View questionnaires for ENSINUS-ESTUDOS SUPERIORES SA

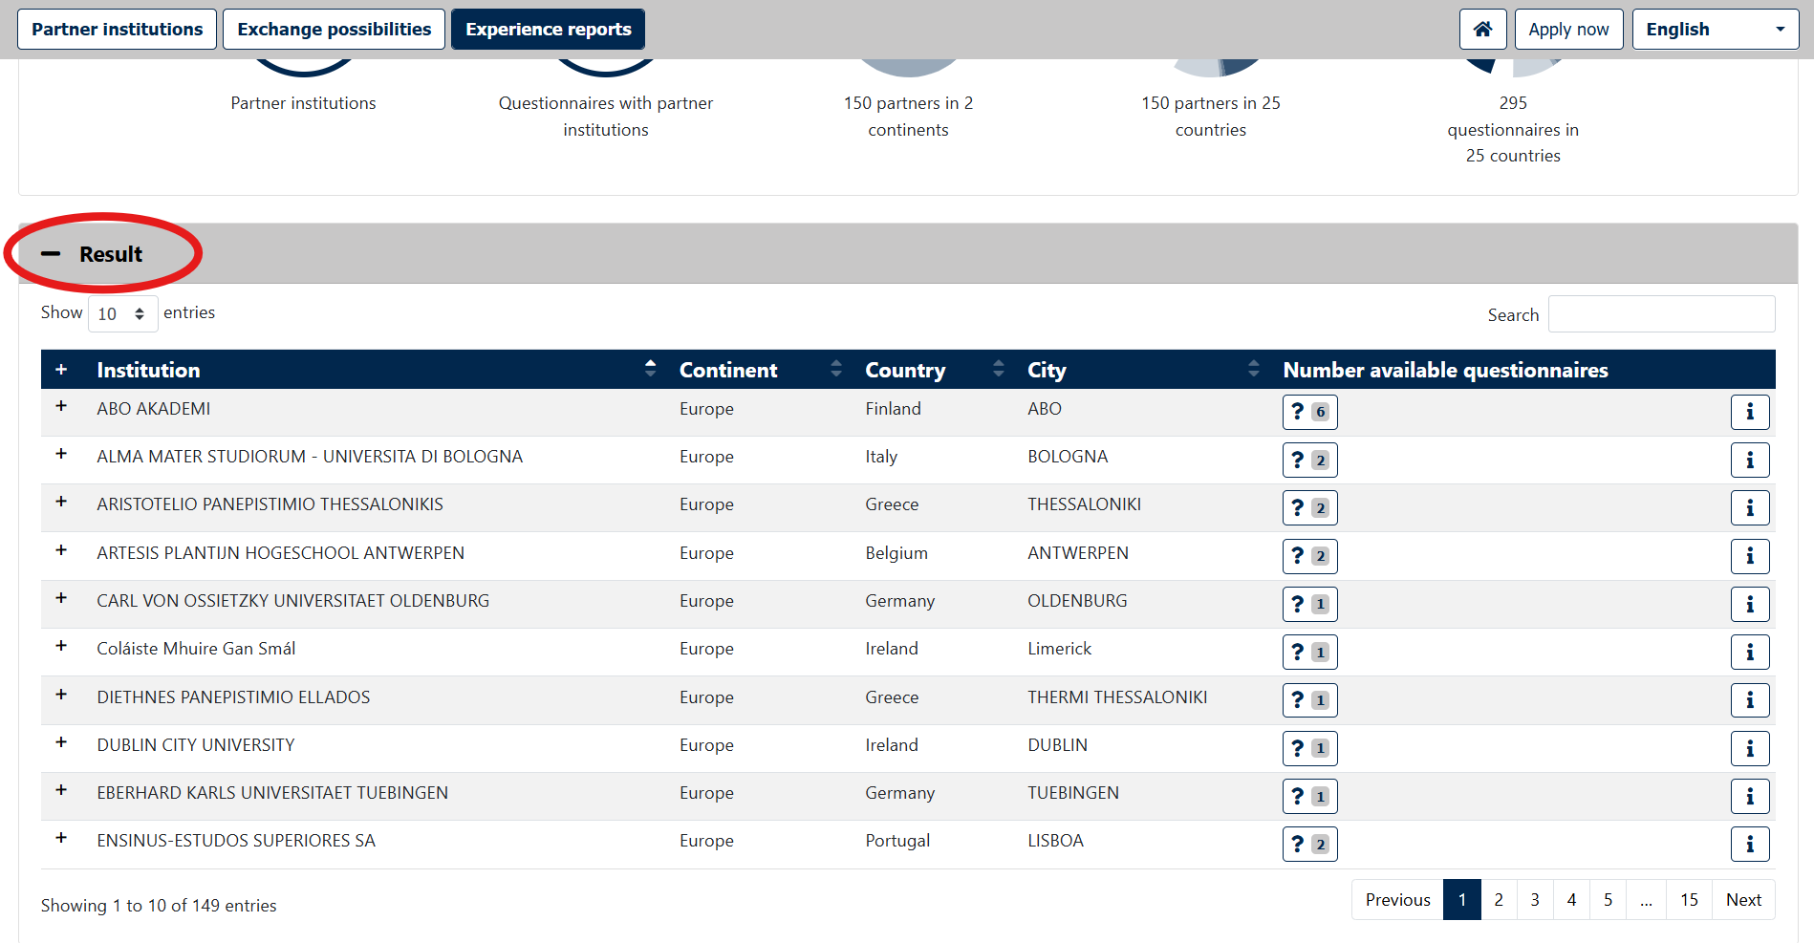click(x=1309, y=844)
